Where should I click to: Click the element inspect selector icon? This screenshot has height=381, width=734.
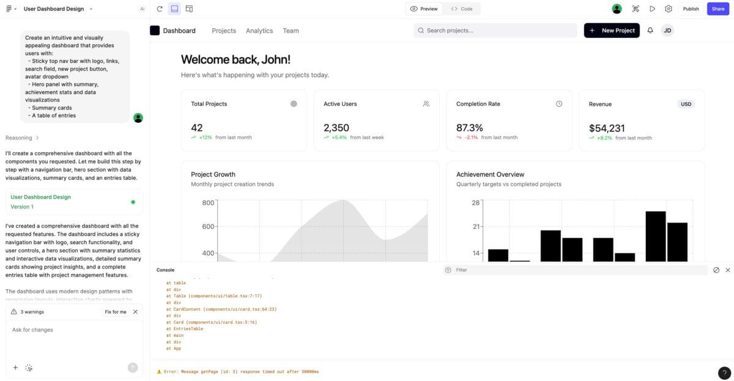click(x=636, y=9)
